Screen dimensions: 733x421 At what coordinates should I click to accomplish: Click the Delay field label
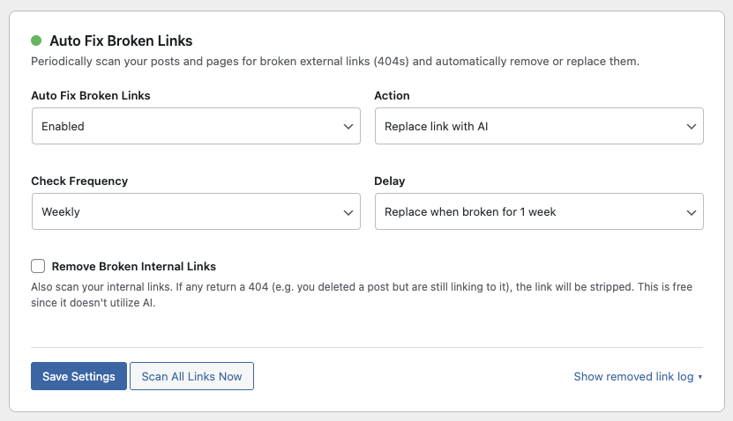coord(390,181)
